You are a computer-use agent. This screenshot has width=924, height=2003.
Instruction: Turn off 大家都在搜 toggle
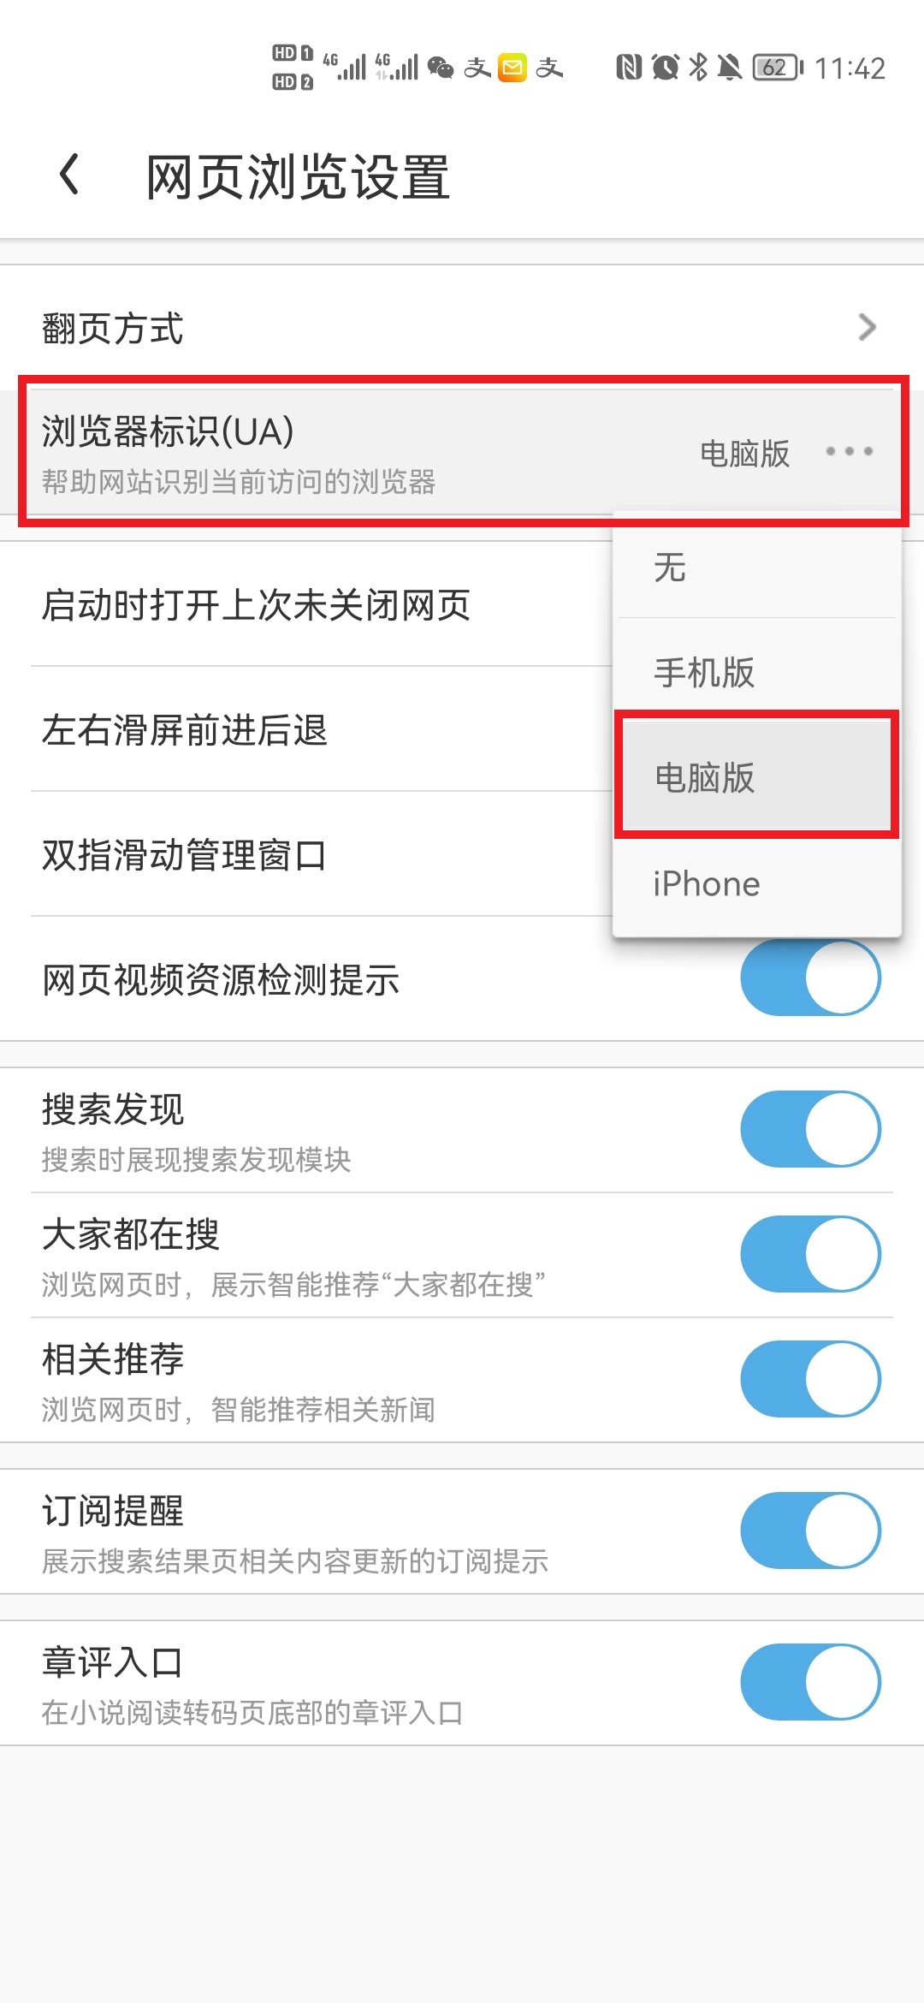point(810,1254)
